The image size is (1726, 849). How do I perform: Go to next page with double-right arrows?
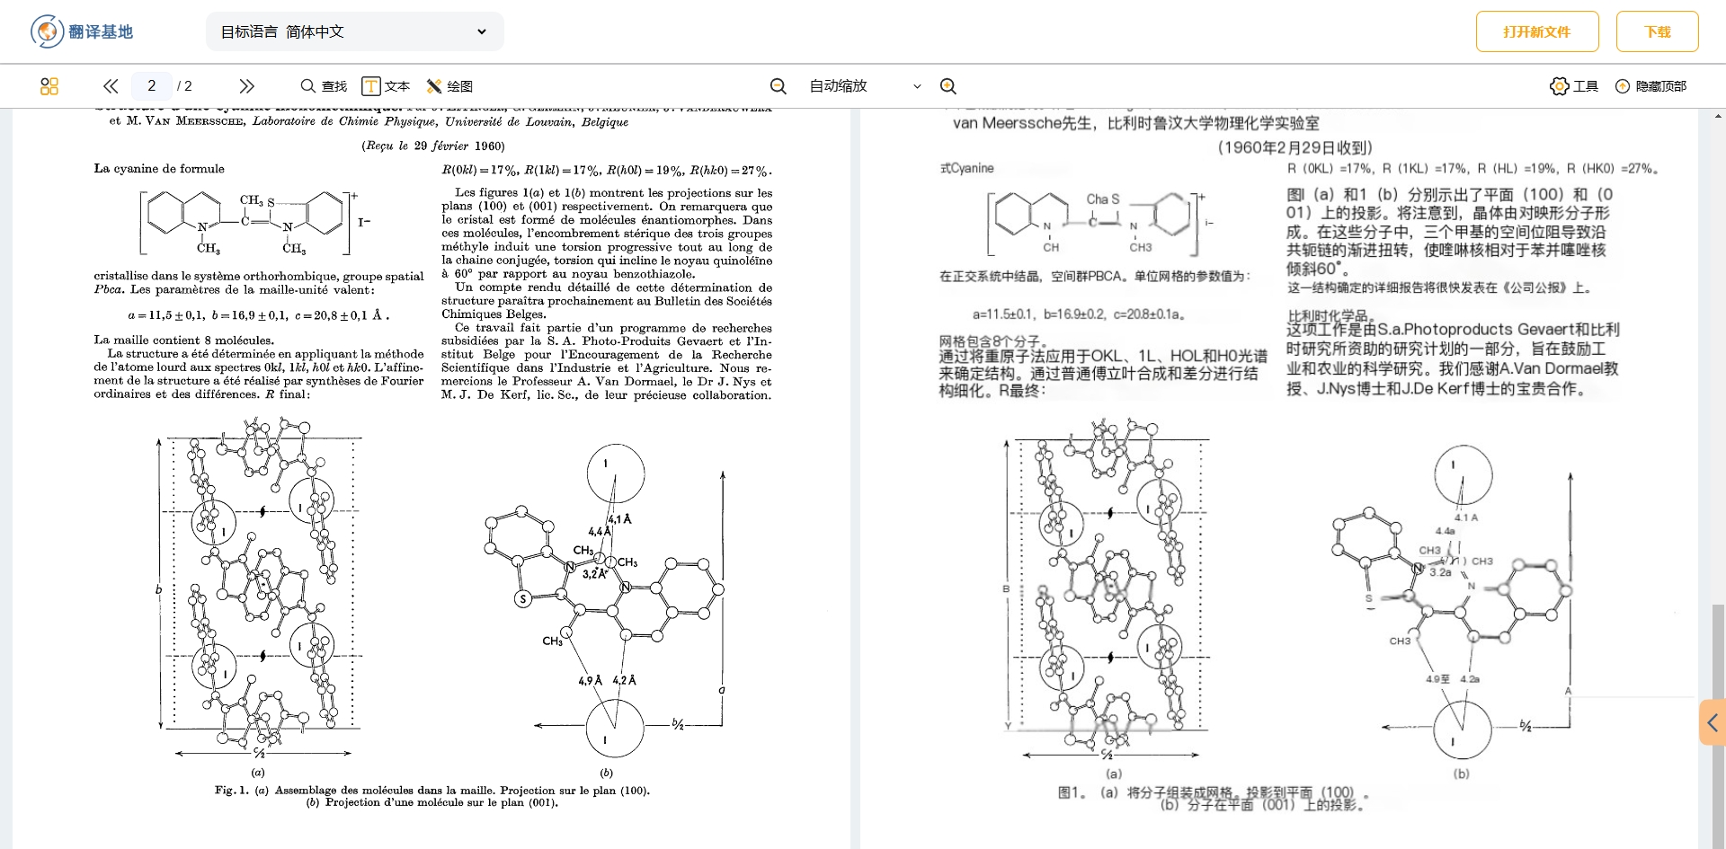246,86
